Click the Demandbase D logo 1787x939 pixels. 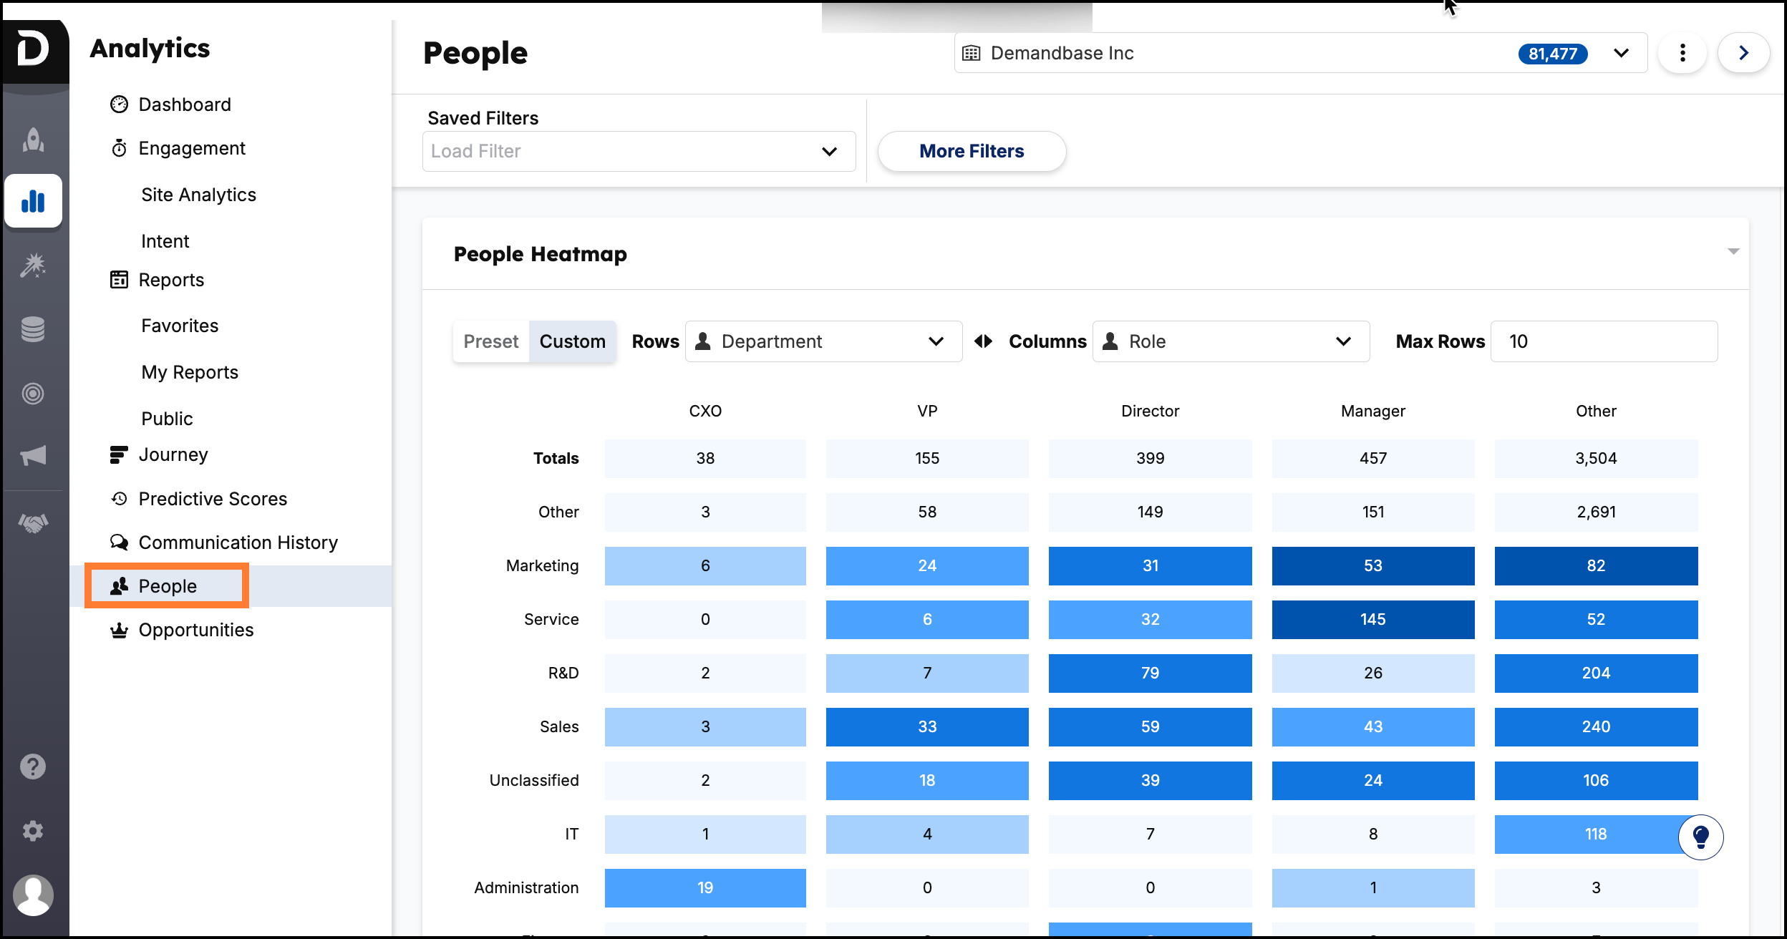[x=34, y=50]
